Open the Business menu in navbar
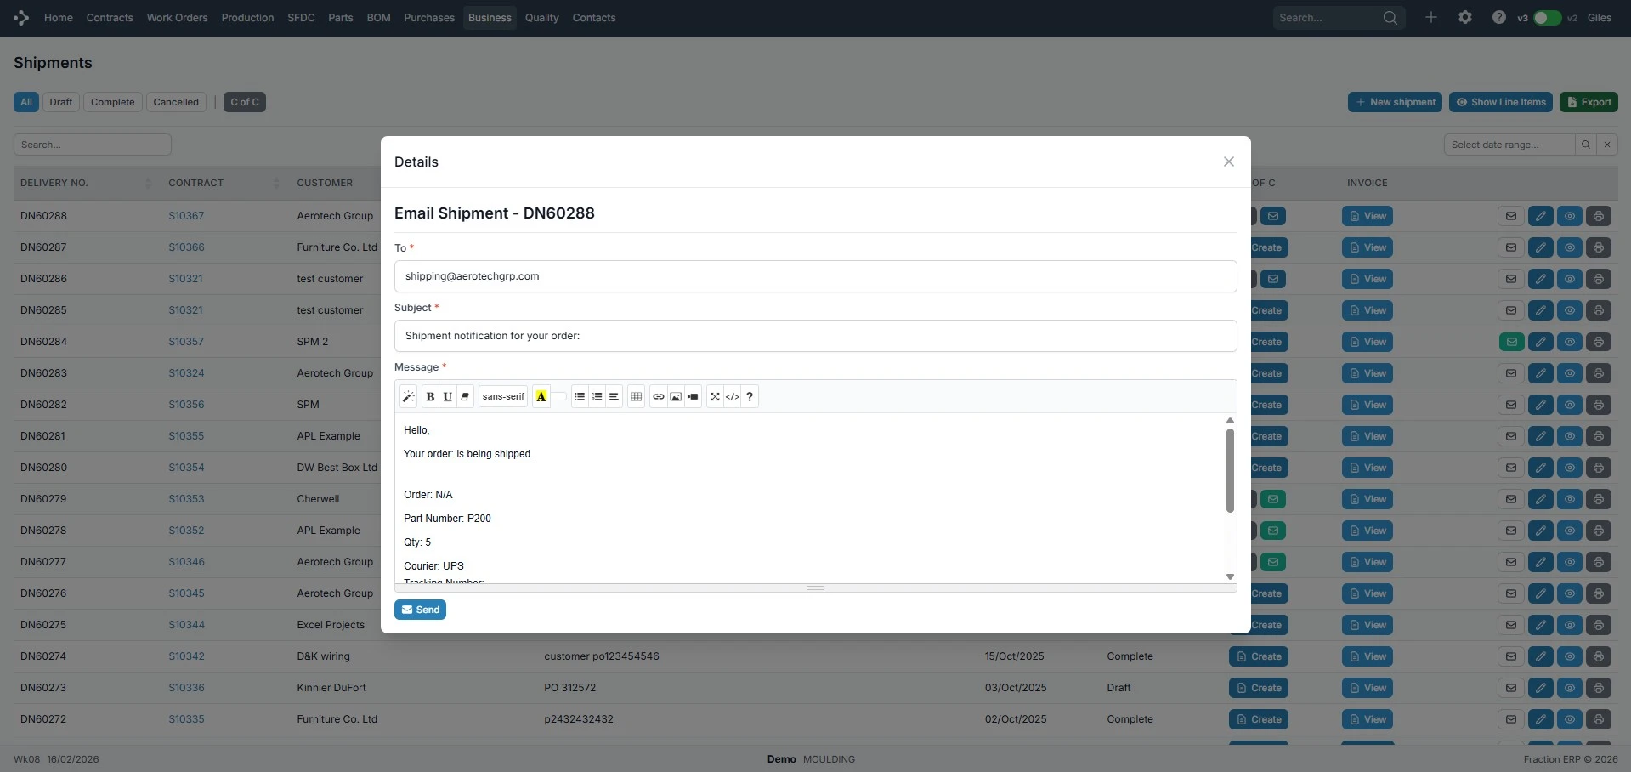Screen dimensions: 1631x772 pos(490,18)
